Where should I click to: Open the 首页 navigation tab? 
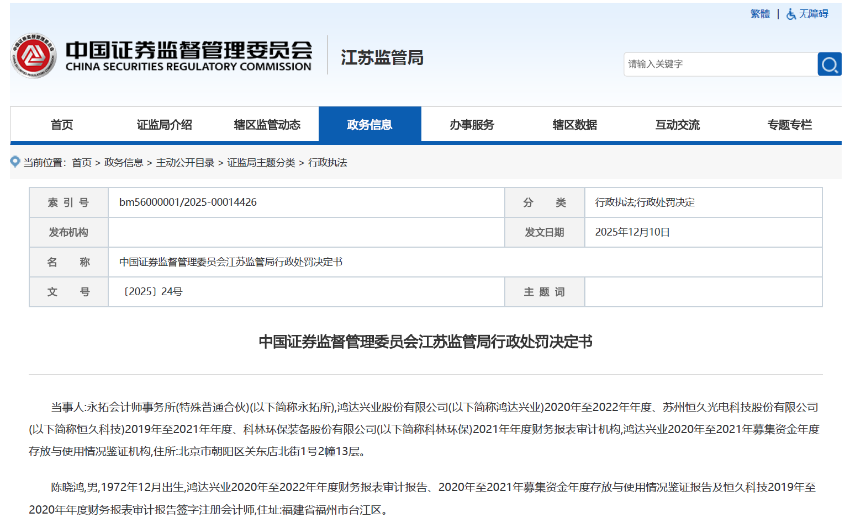pos(62,125)
